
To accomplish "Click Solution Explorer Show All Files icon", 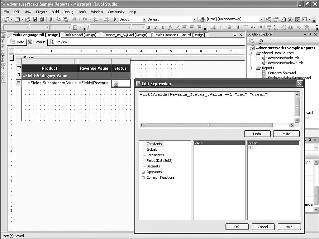I will [x=260, y=41].
